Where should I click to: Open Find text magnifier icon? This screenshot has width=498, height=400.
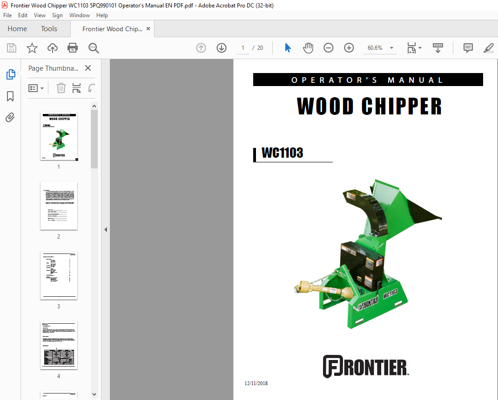click(x=94, y=48)
